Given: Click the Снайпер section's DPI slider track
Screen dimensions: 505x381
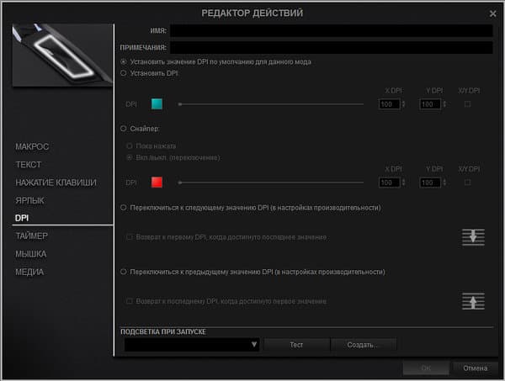Looking at the screenshot, I should coord(271,183).
